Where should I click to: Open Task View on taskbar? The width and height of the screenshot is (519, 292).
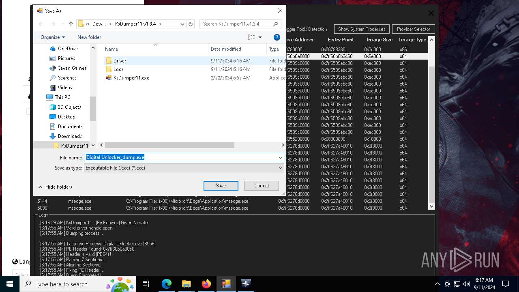point(146,284)
